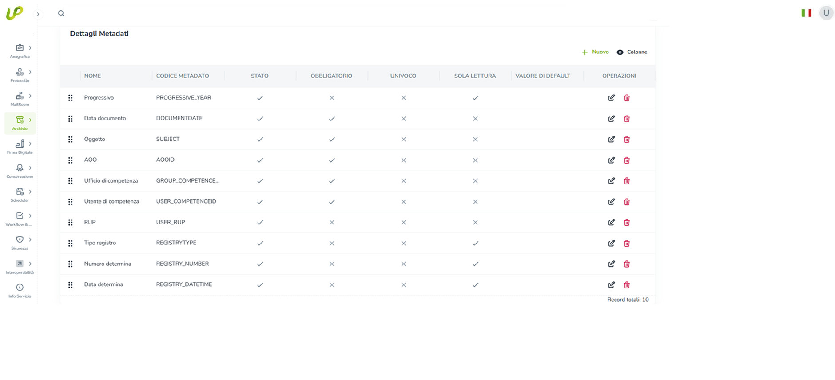Click trash icon for Data determina
Viewport: 835px width, 380px height.
(x=627, y=285)
